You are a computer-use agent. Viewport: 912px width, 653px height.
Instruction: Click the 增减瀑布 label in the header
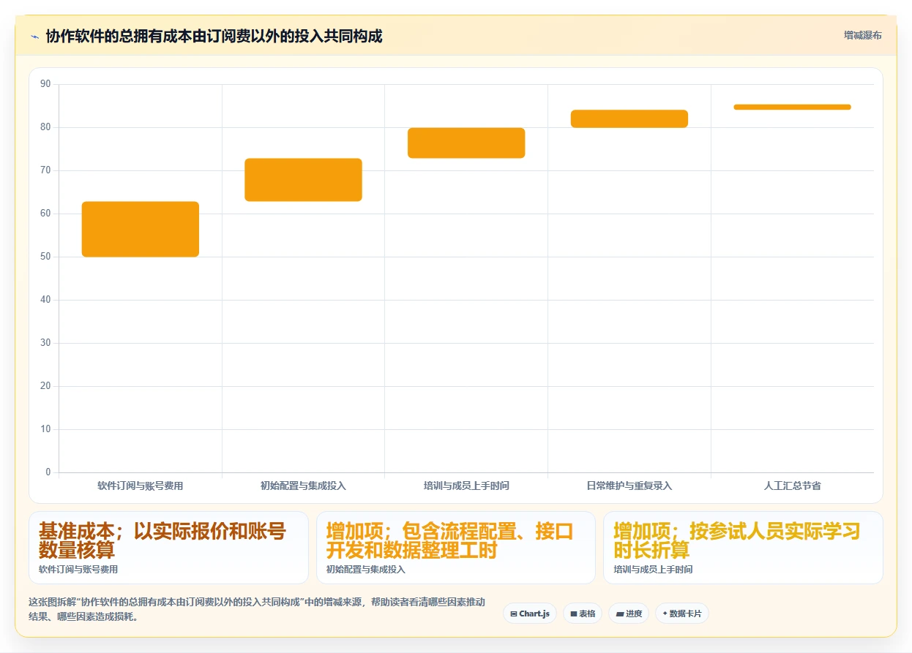(862, 35)
